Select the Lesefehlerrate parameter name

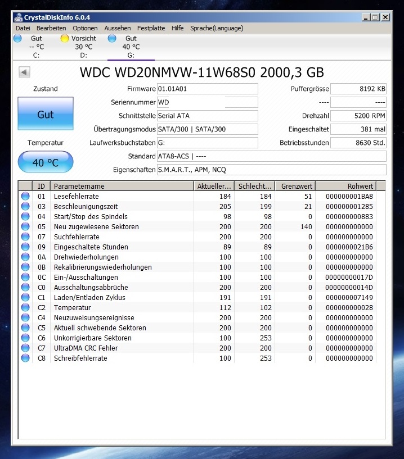coord(76,197)
